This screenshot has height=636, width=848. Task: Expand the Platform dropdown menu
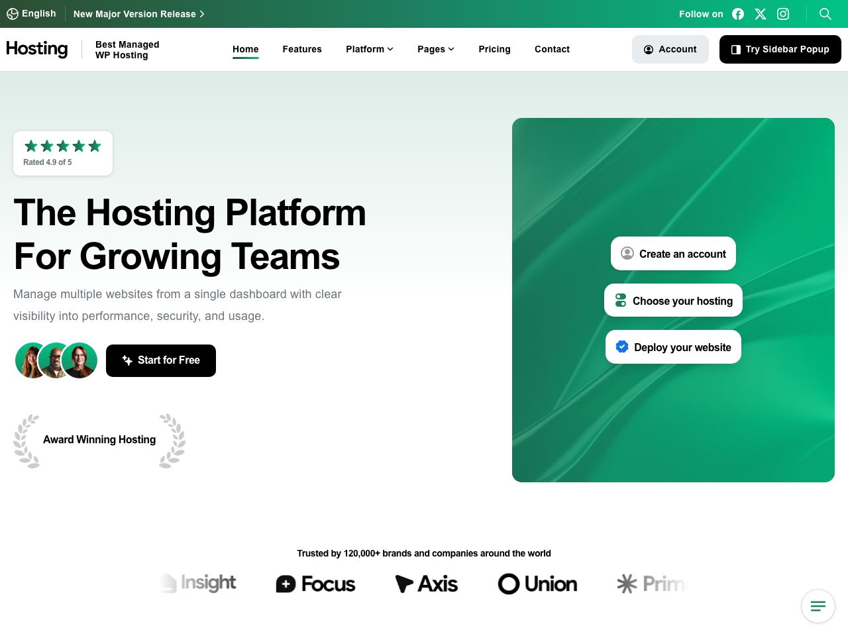tap(370, 49)
